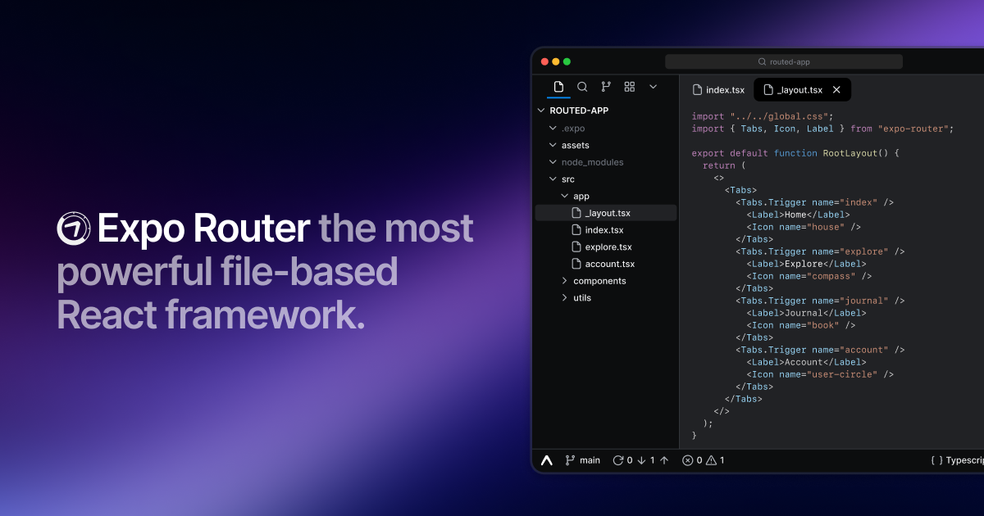Image resolution: width=984 pixels, height=516 pixels.
Task: Click the file icon on index.tsx tab
Action: coord(697,90)
